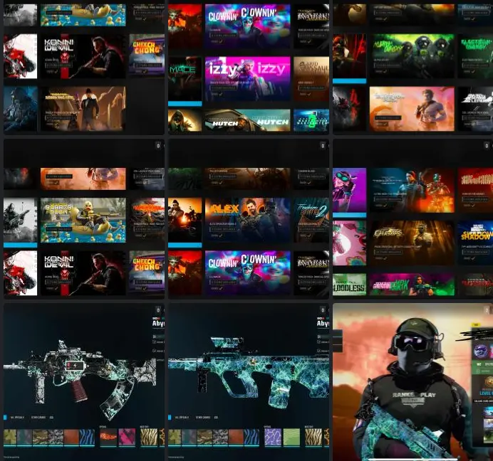The width and height of the screenshot is (493, 461).
Task: Apply the orange flame camo swatch
Action: coord(108,437)
